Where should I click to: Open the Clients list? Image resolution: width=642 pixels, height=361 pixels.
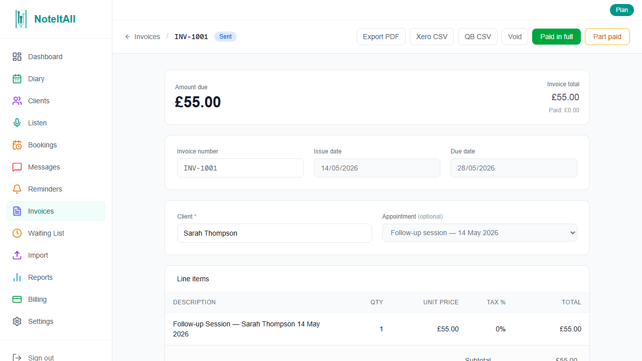[56, 101]
